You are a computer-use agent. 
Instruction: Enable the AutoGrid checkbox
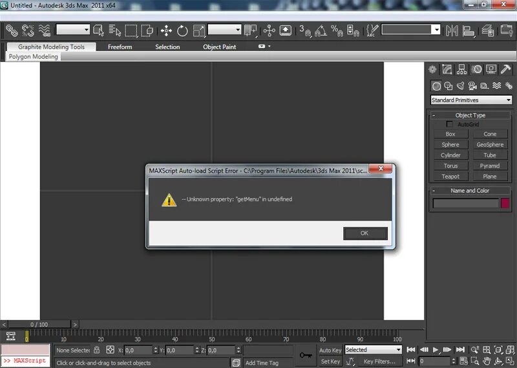449,124
